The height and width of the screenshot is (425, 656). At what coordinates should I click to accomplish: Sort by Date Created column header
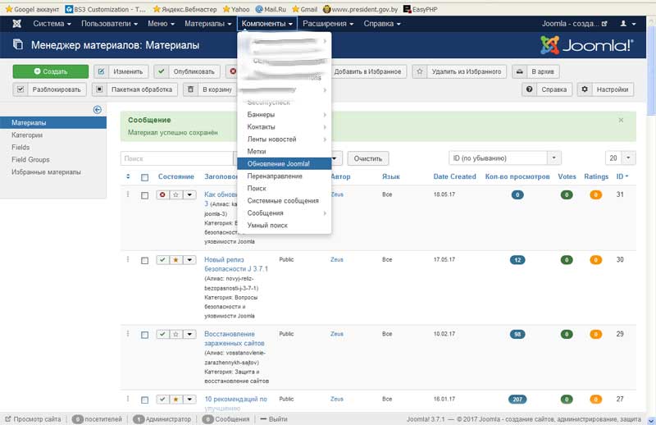click(454, 176)
